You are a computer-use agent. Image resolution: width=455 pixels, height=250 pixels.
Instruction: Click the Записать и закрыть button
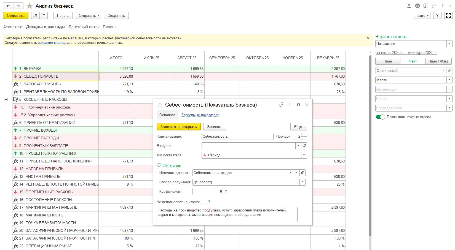pos(179,127)
